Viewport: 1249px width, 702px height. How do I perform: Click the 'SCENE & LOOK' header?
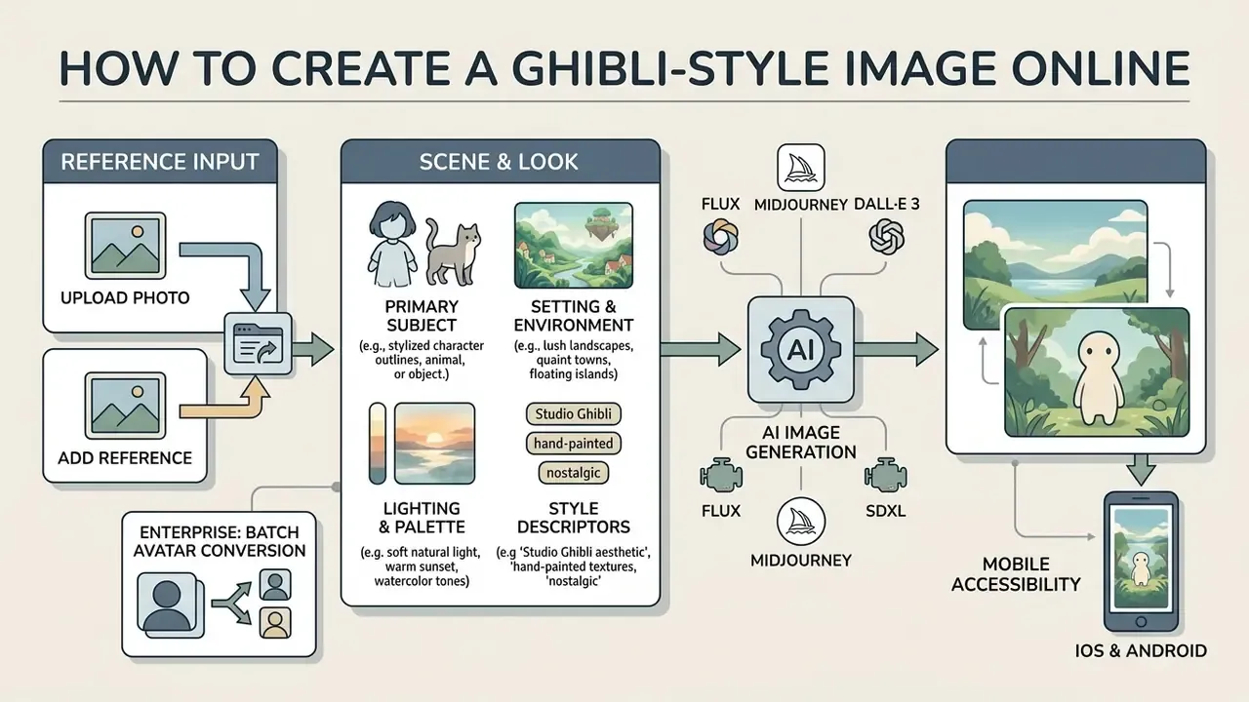click(499, 162)
